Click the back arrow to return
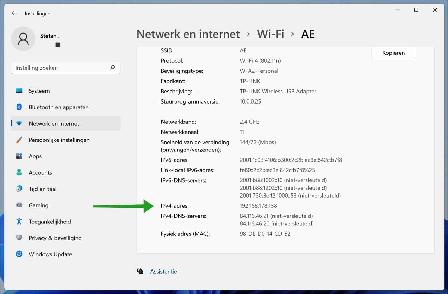The height and width of the screenshot is (294, 448). (14, 13)
